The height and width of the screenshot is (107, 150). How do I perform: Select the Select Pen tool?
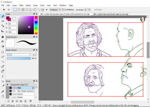pos(3,66)
